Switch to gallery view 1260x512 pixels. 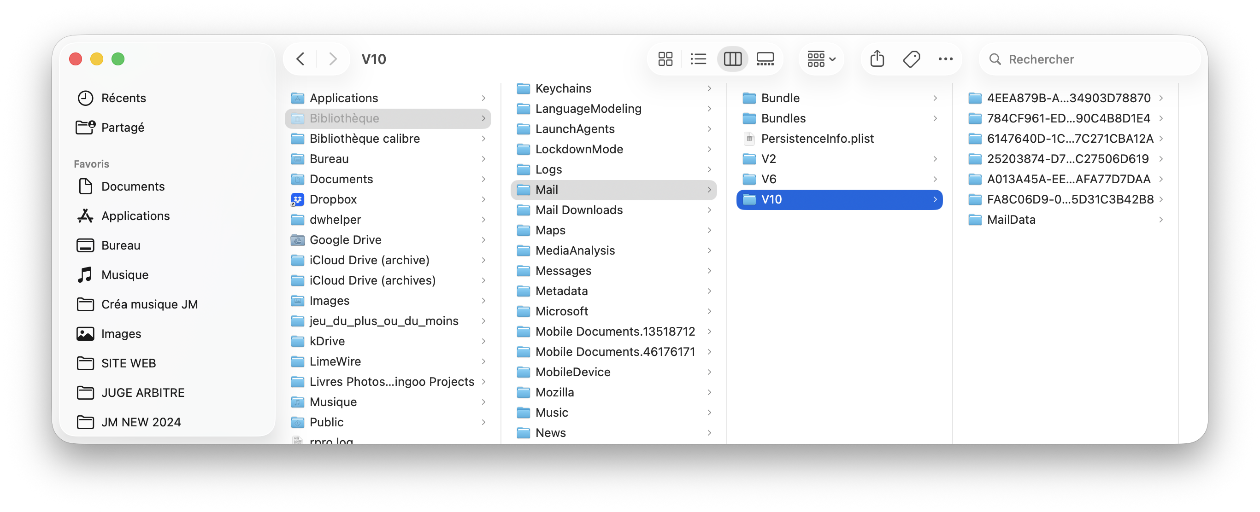click(x=765, y=59)
